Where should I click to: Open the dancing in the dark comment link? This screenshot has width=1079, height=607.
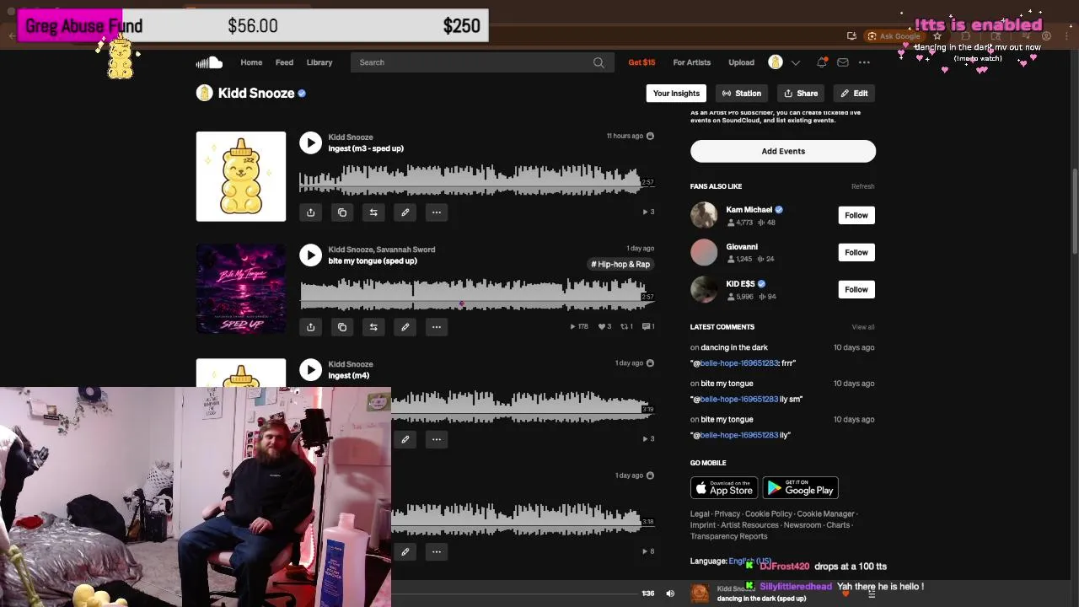(x=734, y=347)
